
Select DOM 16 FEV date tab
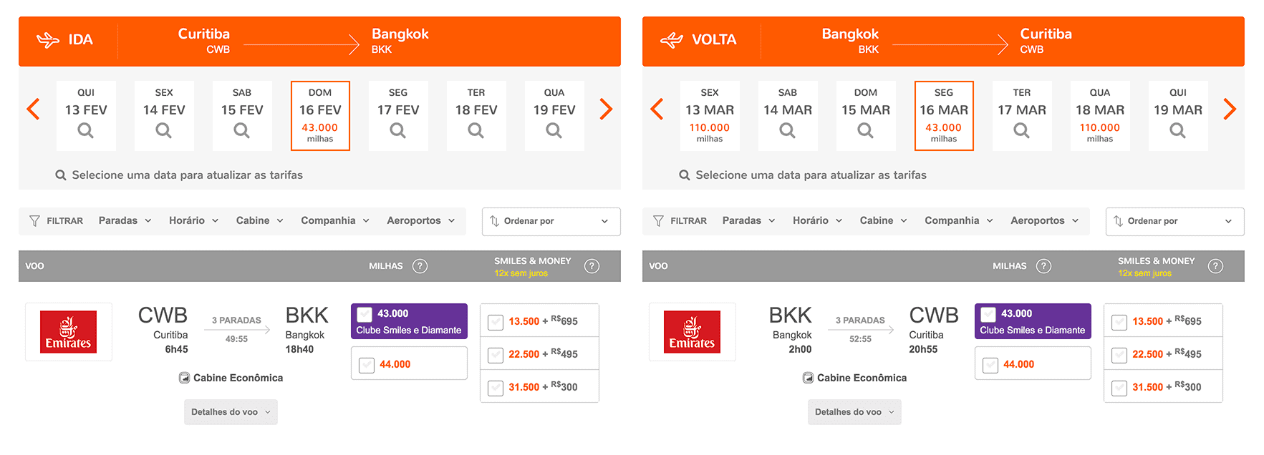[x=320, y=115]
